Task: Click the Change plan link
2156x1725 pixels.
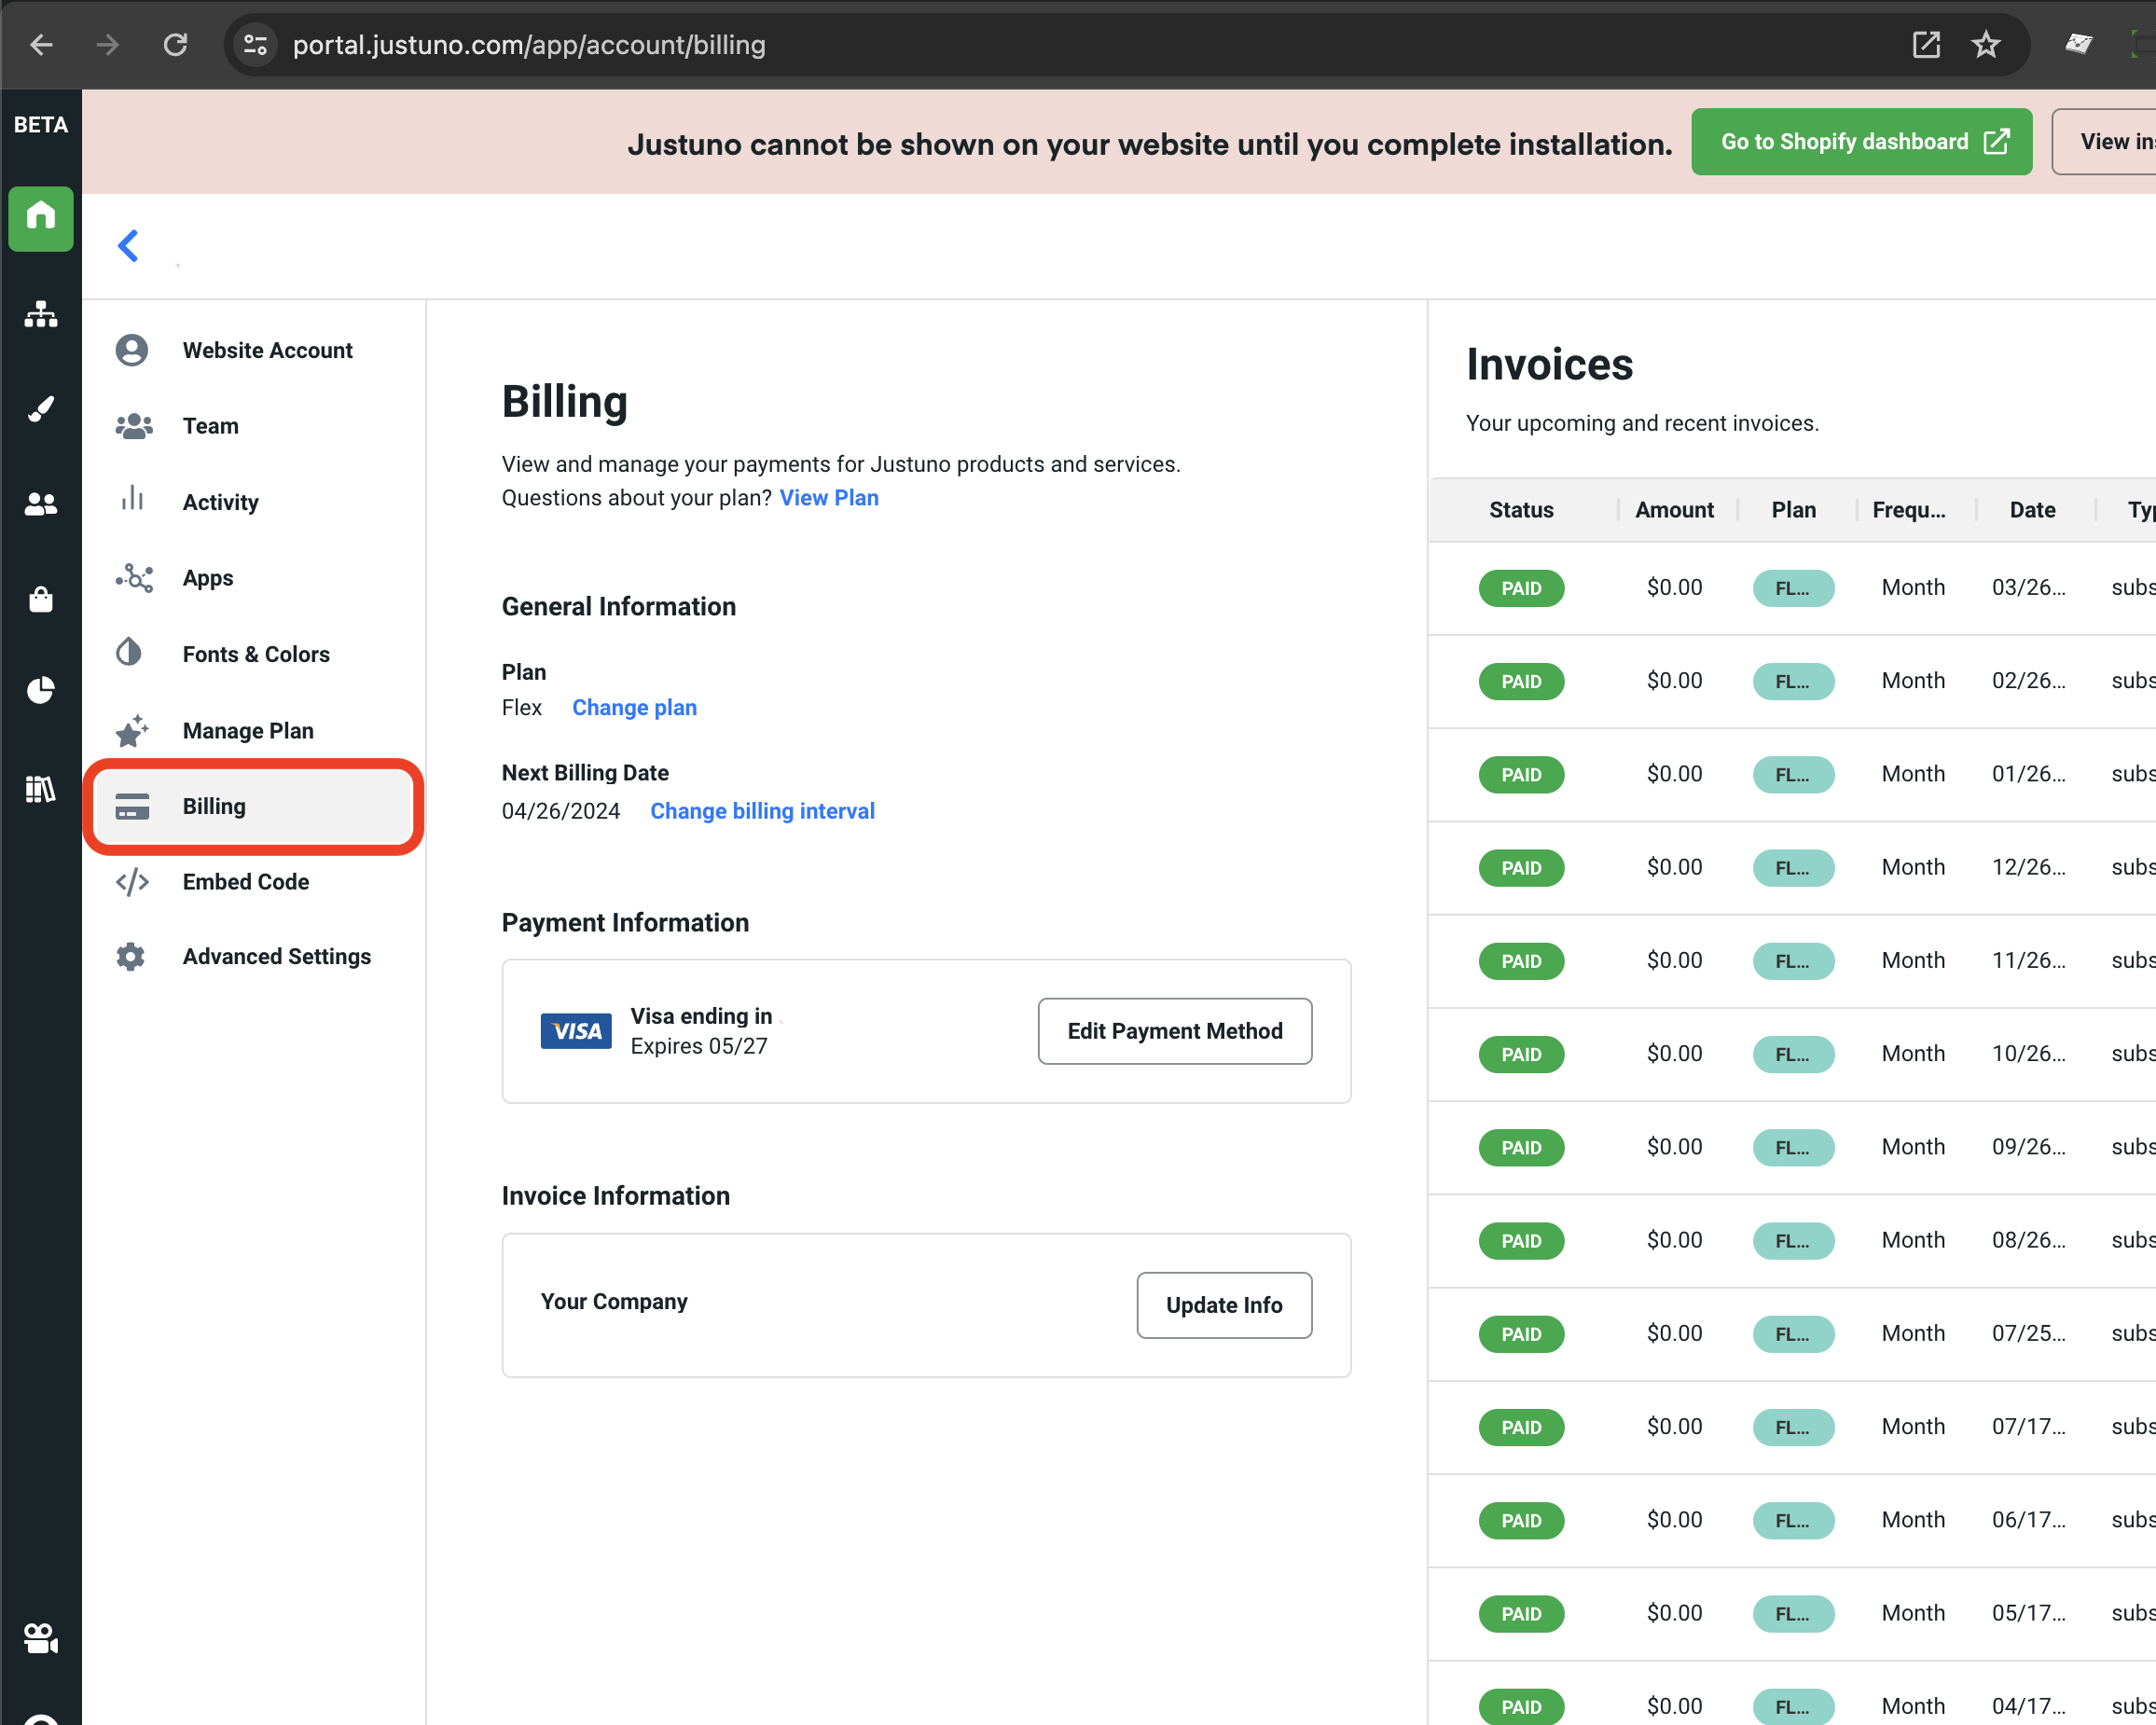Action: point(634,708)
